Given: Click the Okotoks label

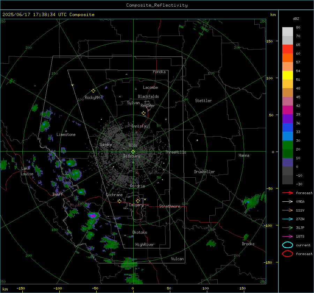Looking at the screenshot, I should click(140, 232).
